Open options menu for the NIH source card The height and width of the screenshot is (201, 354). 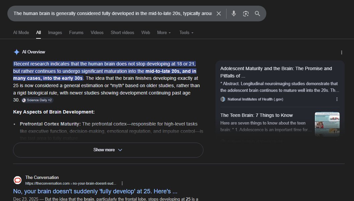337,99
